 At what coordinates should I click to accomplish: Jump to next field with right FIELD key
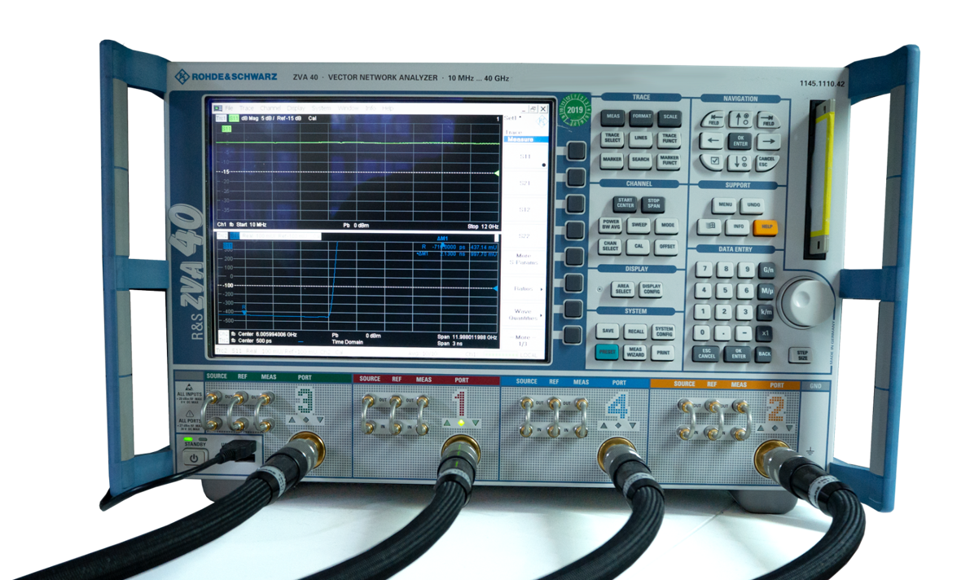click(768, 120)
